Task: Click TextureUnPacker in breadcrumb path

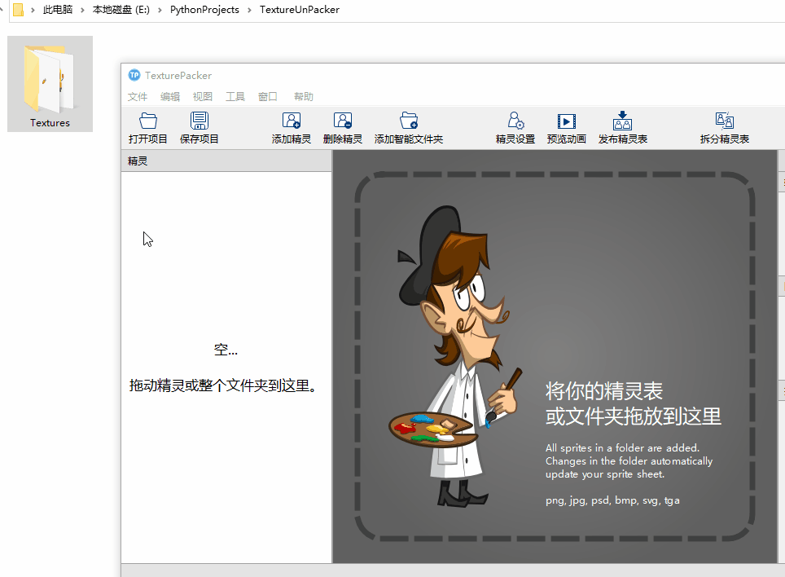Action: pyautogui.click(x=300, y=10)
